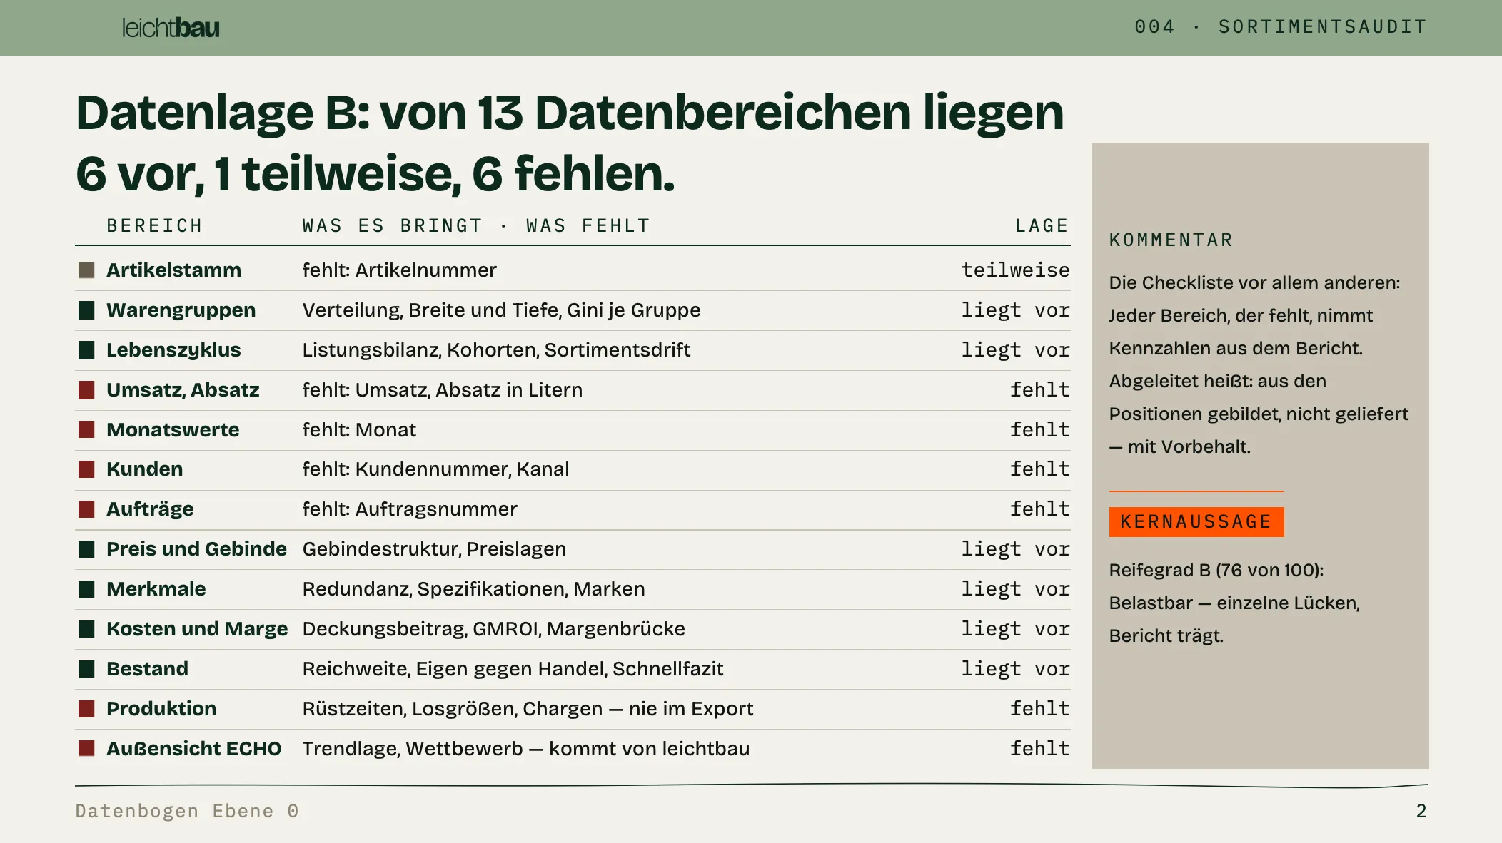The width and height of the screenshot is (1502, 843).
Task: Click the red square next to Kunden
Action: point(86,469)
